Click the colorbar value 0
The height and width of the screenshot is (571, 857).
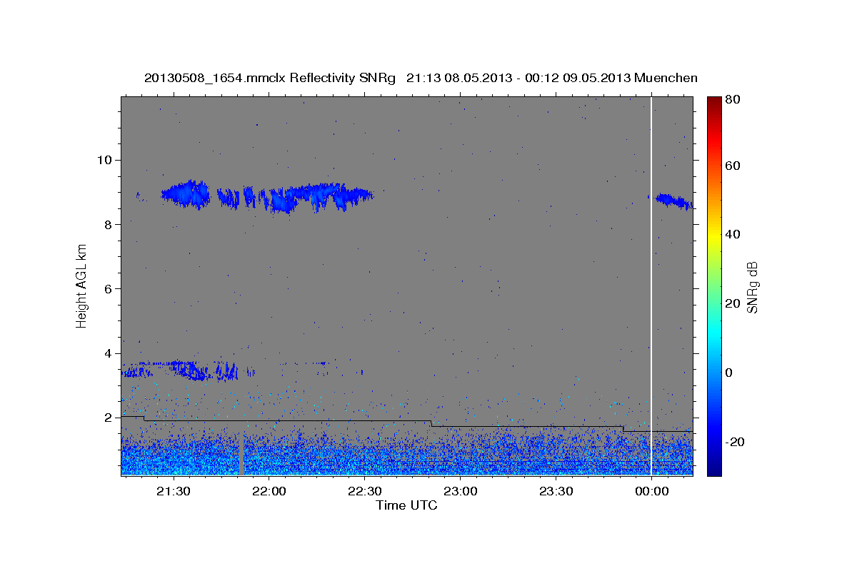[729, 373]
